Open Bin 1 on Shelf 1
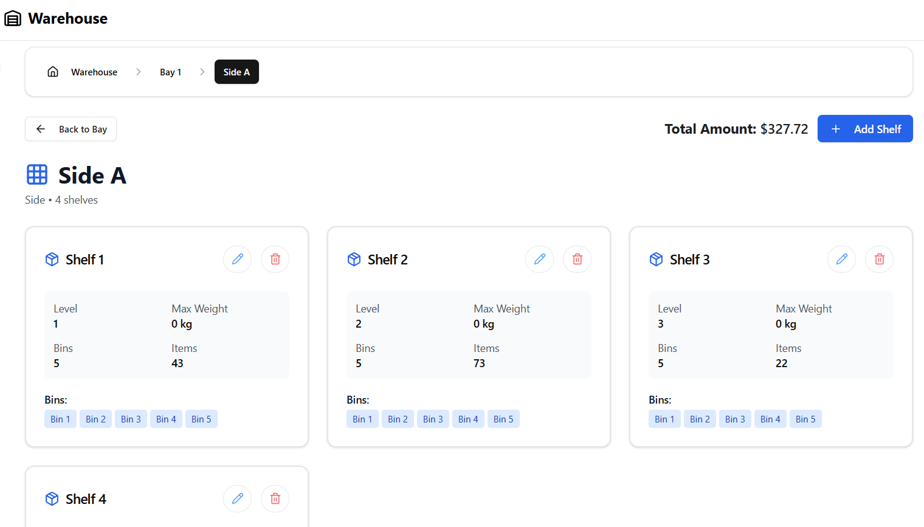 (x=60, y=419)
